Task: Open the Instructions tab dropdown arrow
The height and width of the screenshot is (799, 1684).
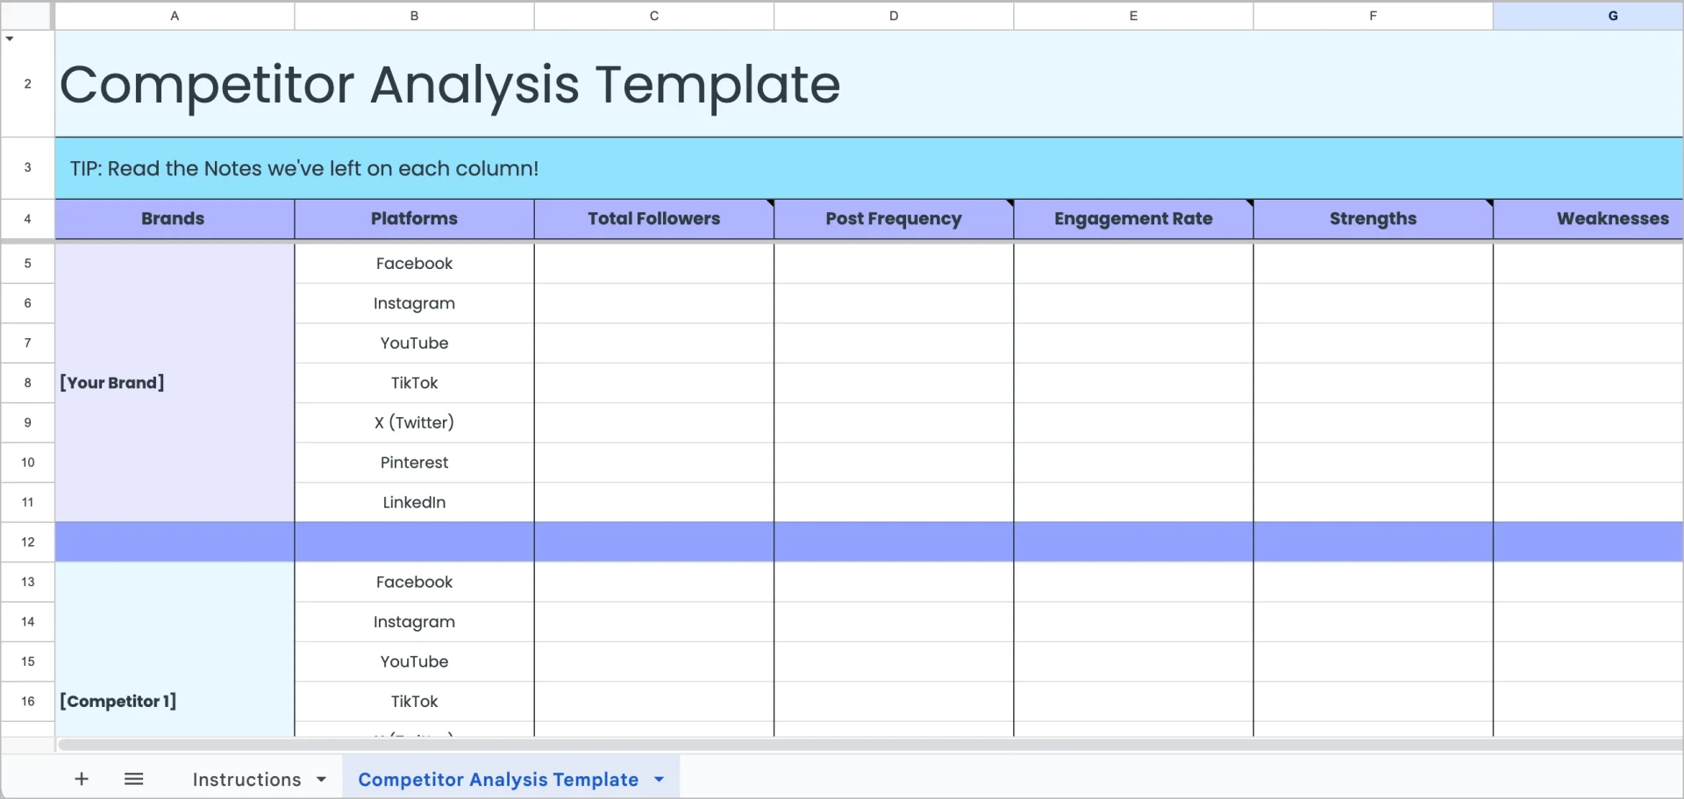Action: tap(322, 780)
